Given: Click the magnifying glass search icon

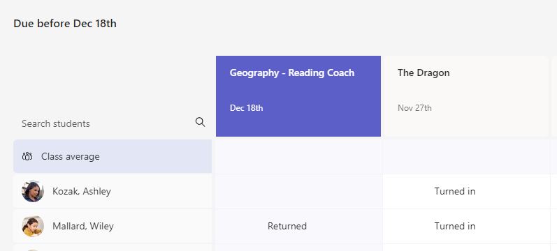Looking at the screenshot, I should point(201,122).
